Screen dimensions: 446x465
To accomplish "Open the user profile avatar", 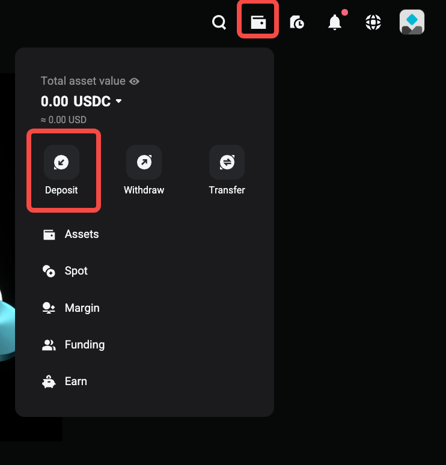I will click(412, 22).
